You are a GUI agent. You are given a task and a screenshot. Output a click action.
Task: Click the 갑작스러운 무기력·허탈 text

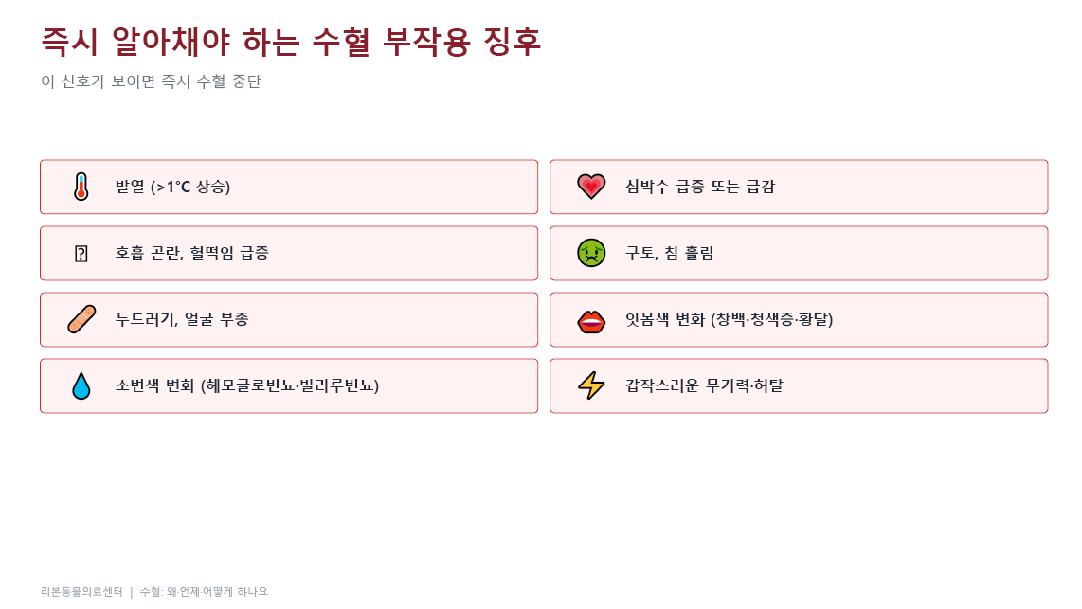[x=705, y=385]
